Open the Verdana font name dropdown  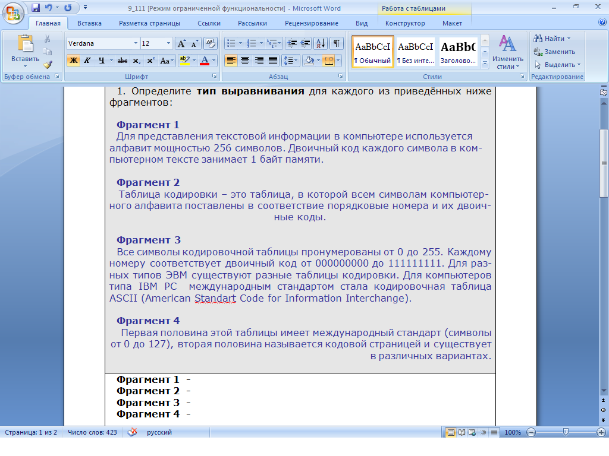[x=136, y=43]
